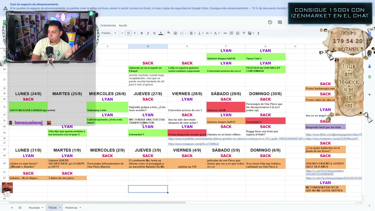Image resolution: width=375 pixels, height=211 pixels.
Task: Toggle italic formatting
Action: [148, 33]
